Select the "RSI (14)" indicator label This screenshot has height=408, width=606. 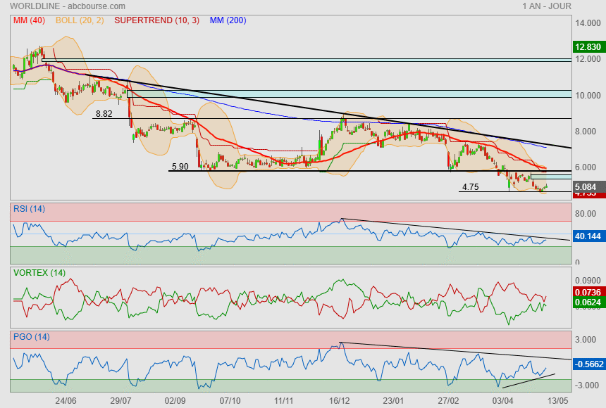[x=30, y=209]
